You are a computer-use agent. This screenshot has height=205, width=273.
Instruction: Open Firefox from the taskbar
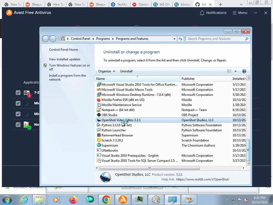[73, 200]
